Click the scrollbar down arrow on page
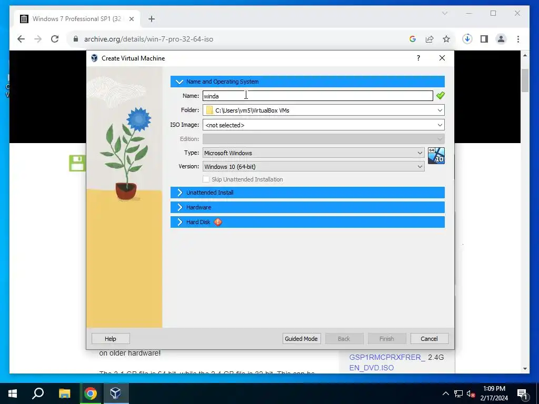This screenshot has height=404, width=539. pyautogui.click(x=525, y=369)
